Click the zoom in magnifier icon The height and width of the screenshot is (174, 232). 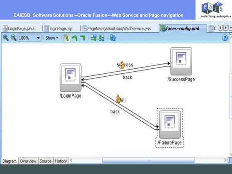6,38
